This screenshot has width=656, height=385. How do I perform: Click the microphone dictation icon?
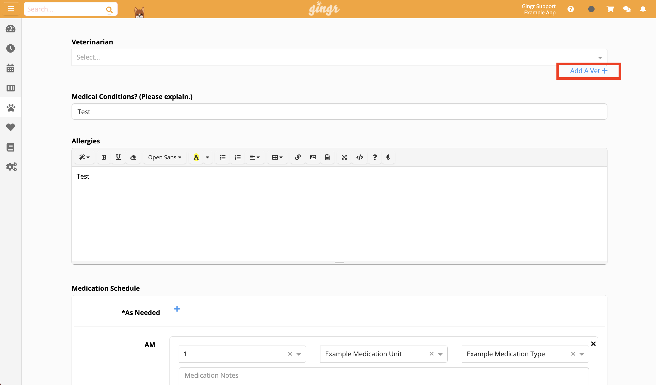click(388, 157)
